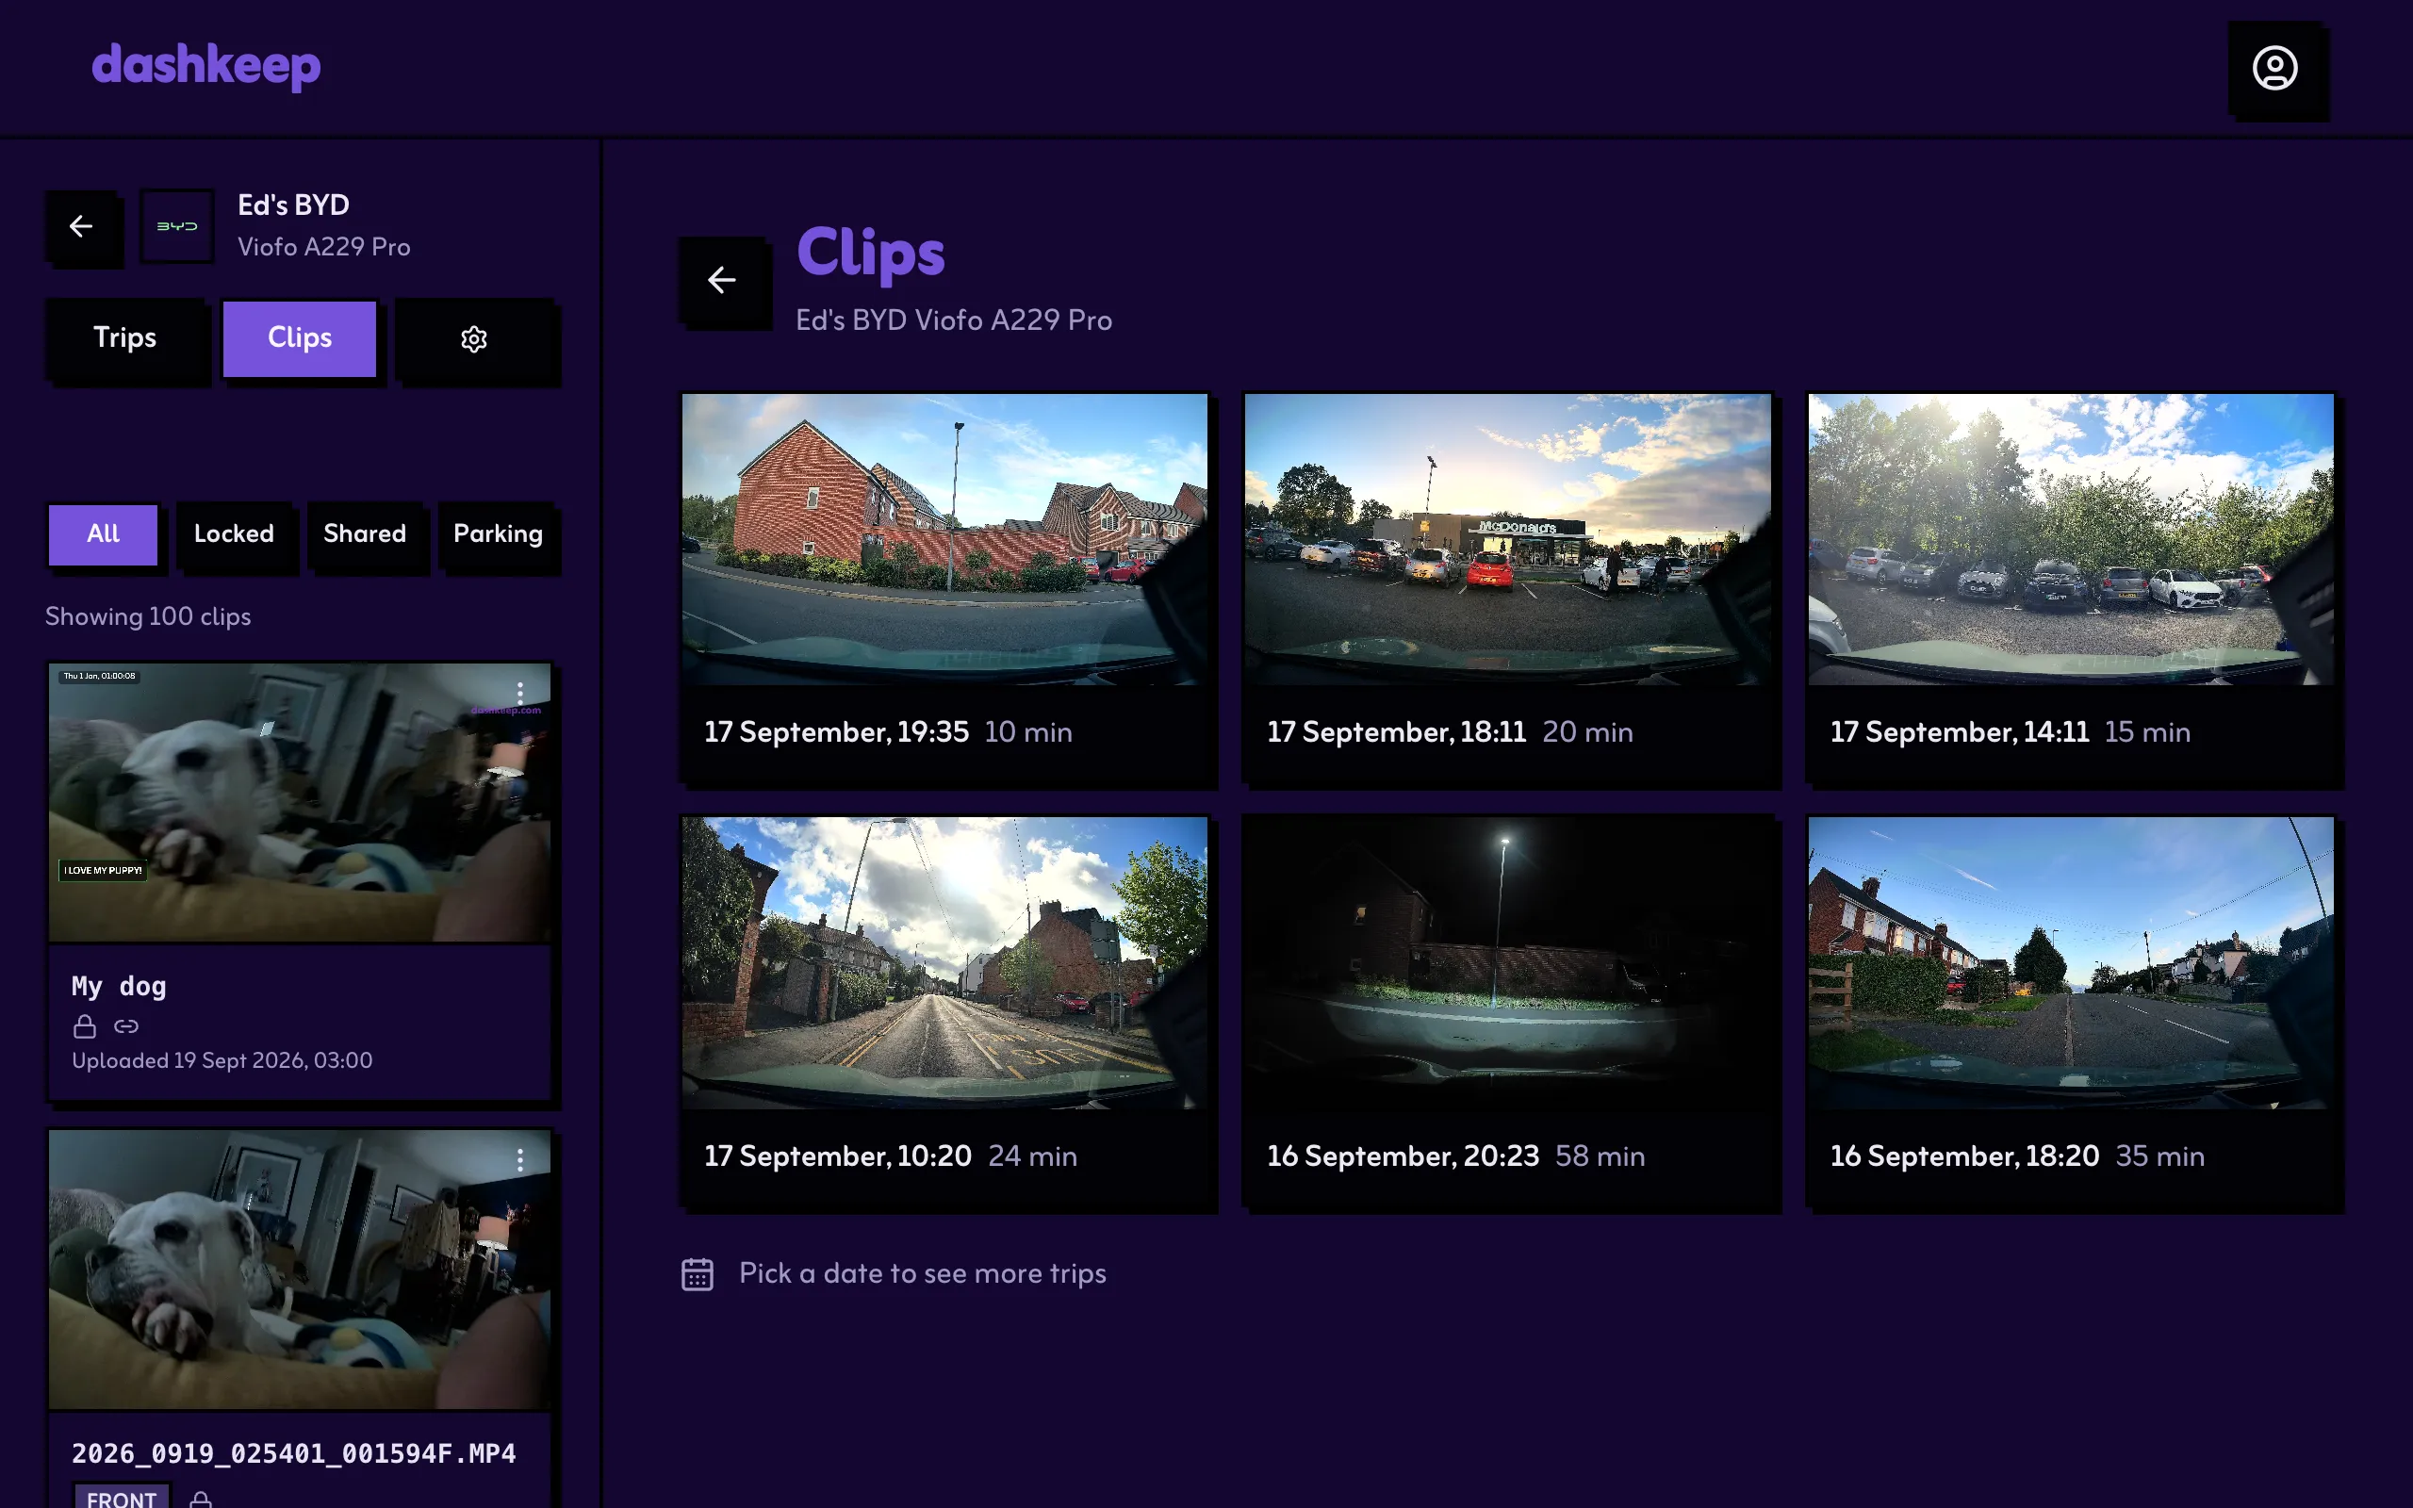Image resolution: width=2413 pixels, height=1508 pixels.
Task: Click the 'My dog' clip title
Action: [119, 987]
